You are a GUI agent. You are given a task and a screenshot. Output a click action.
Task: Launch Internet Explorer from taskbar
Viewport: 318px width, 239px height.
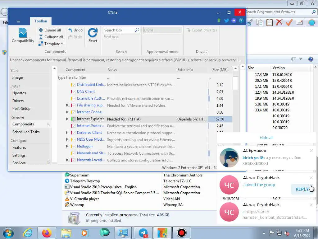(x=28, y=233)
